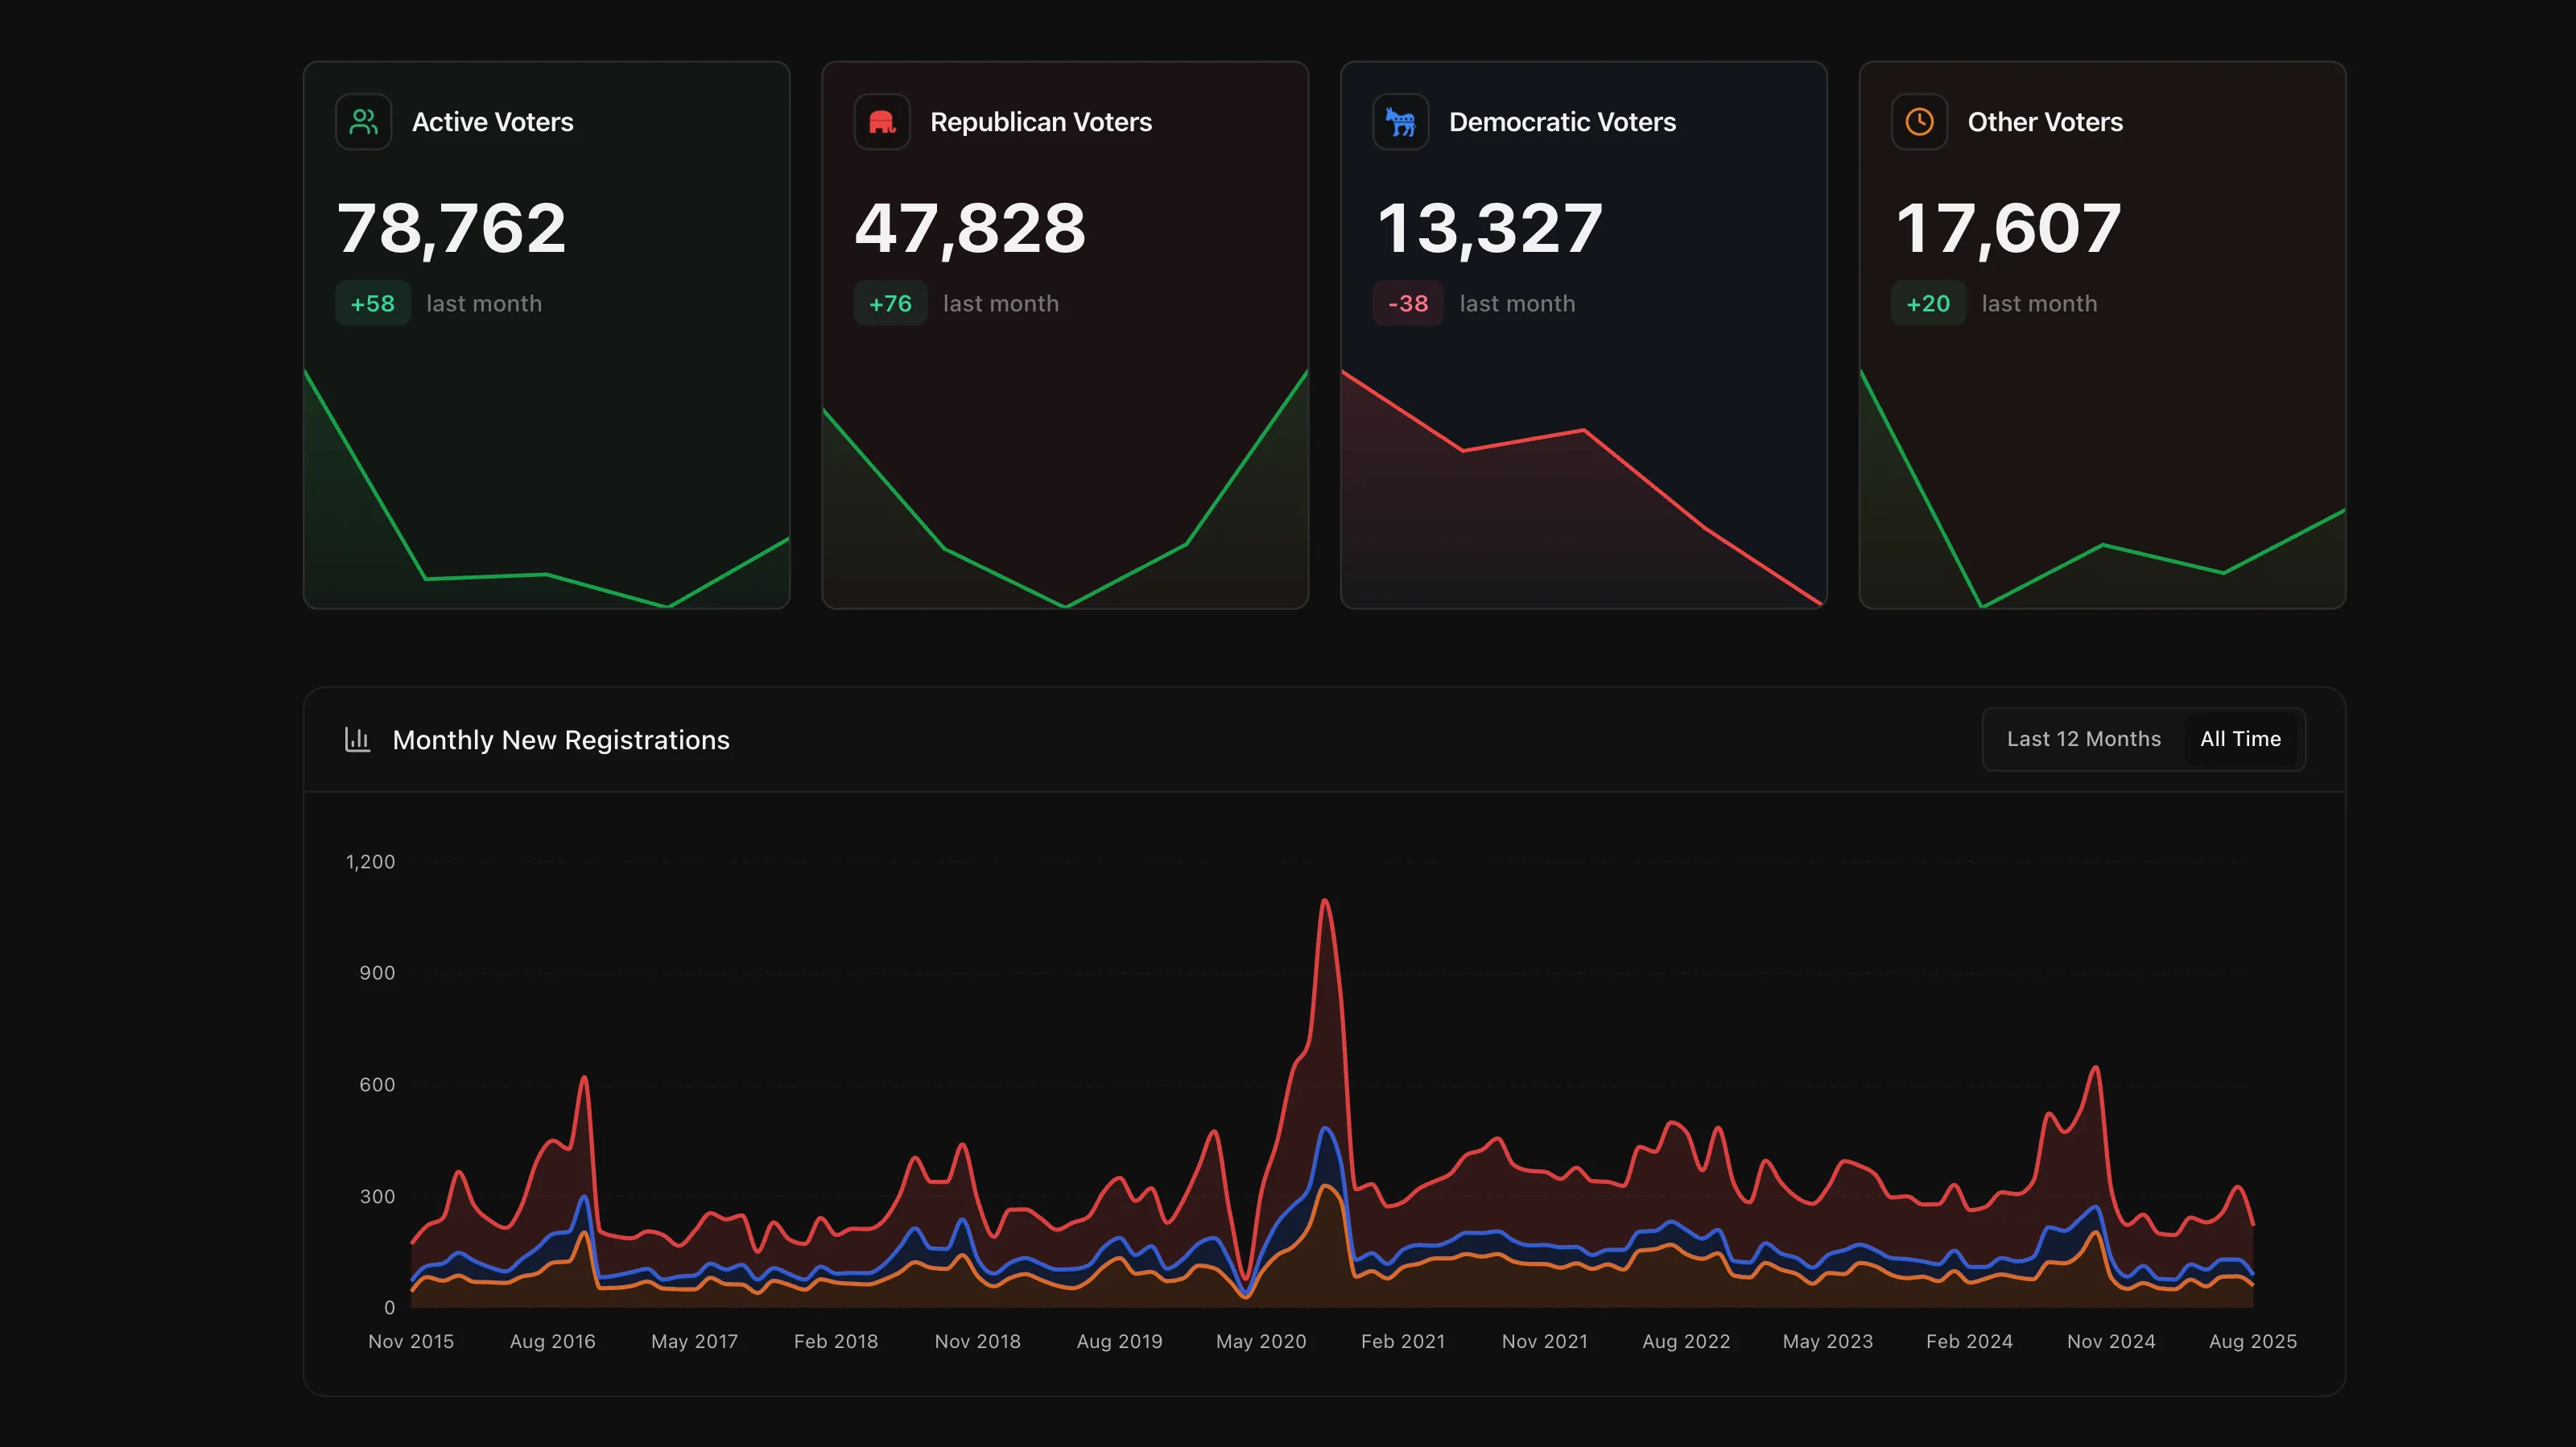
Task: Click the Other Voters total 17,607
Action: click(x=2008, y=228)
